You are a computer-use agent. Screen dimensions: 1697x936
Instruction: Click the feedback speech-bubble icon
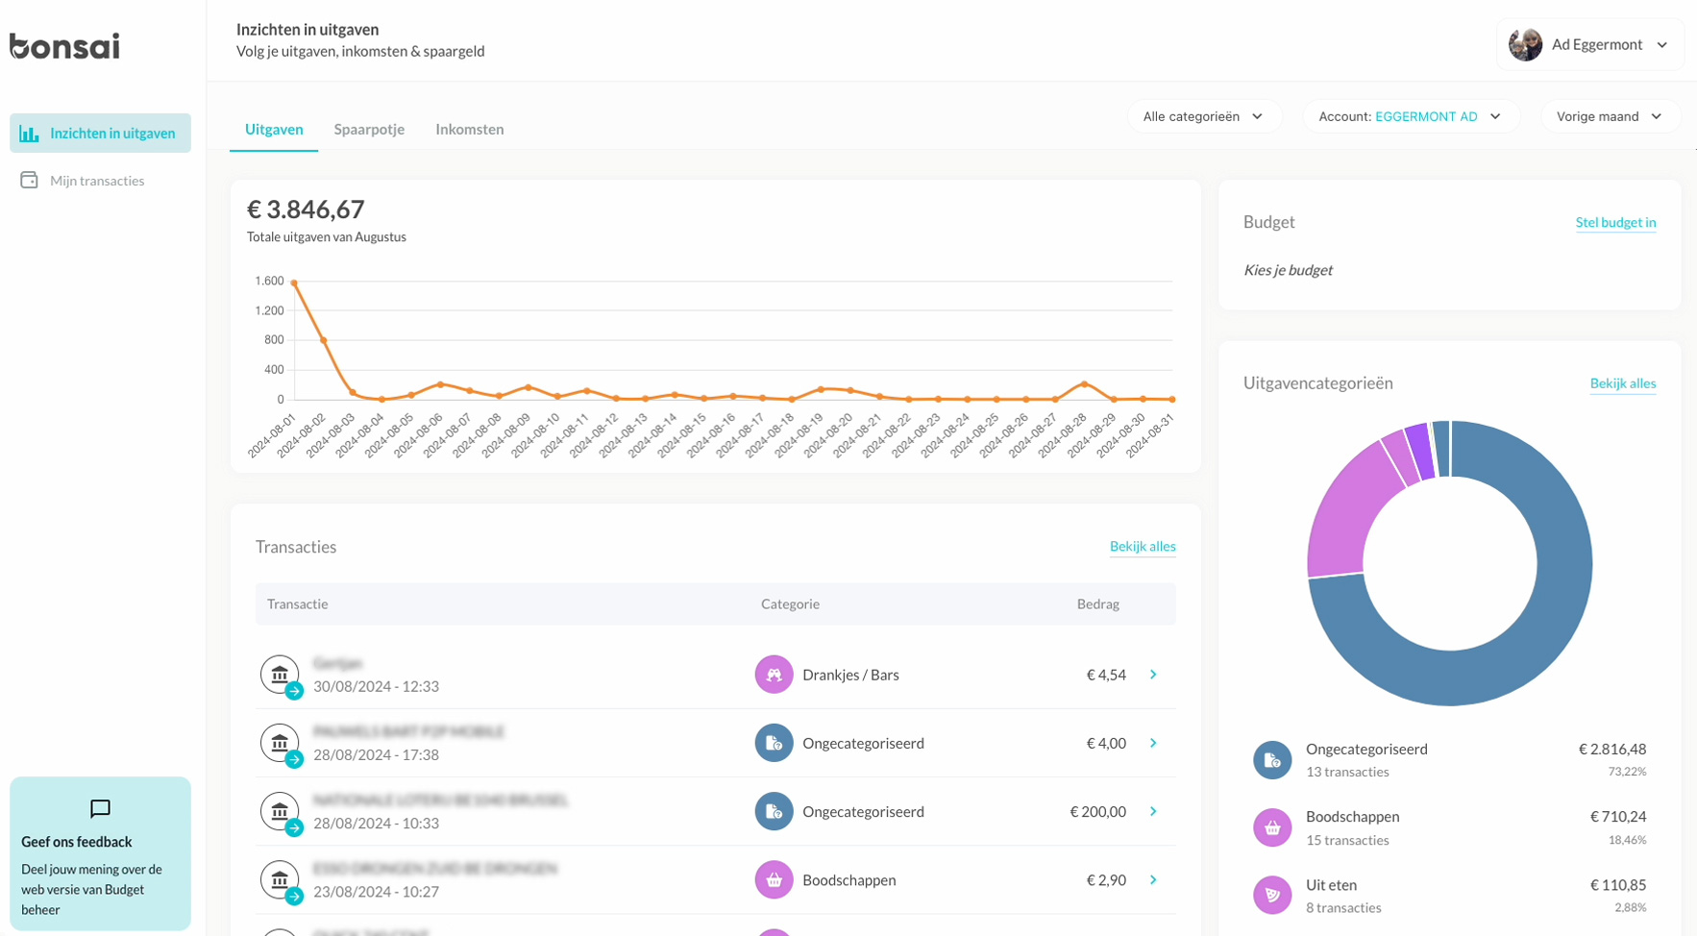tap(100, 809)
